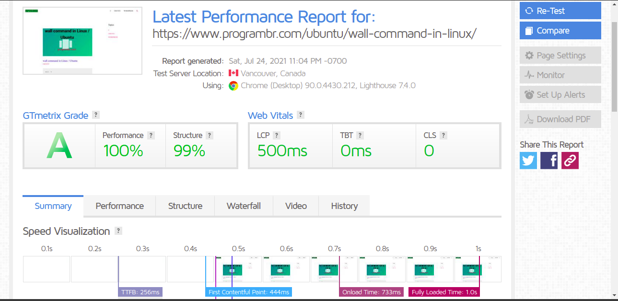Copy the shareable report link icon

point(570,160)
